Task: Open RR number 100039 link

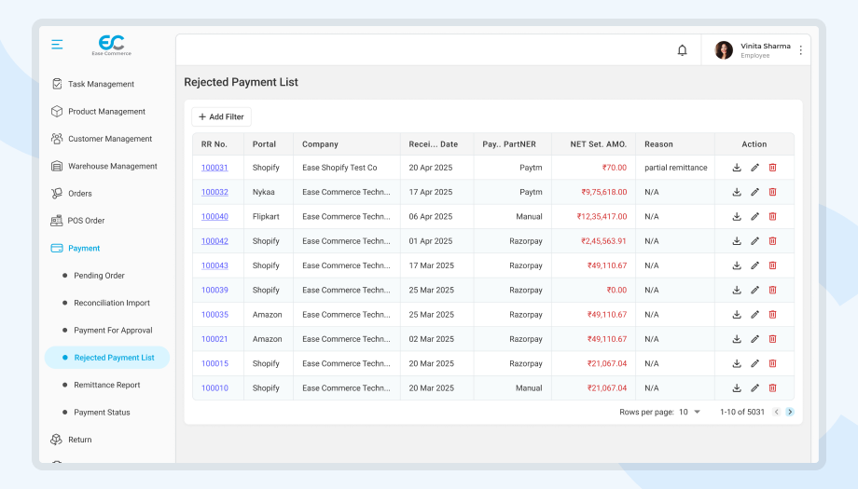Action: tap(214, 290)
